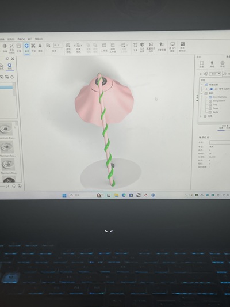This screenshot has height=307, width=230.
Task: Click the scene search field
Action: [x=226, y=74]
